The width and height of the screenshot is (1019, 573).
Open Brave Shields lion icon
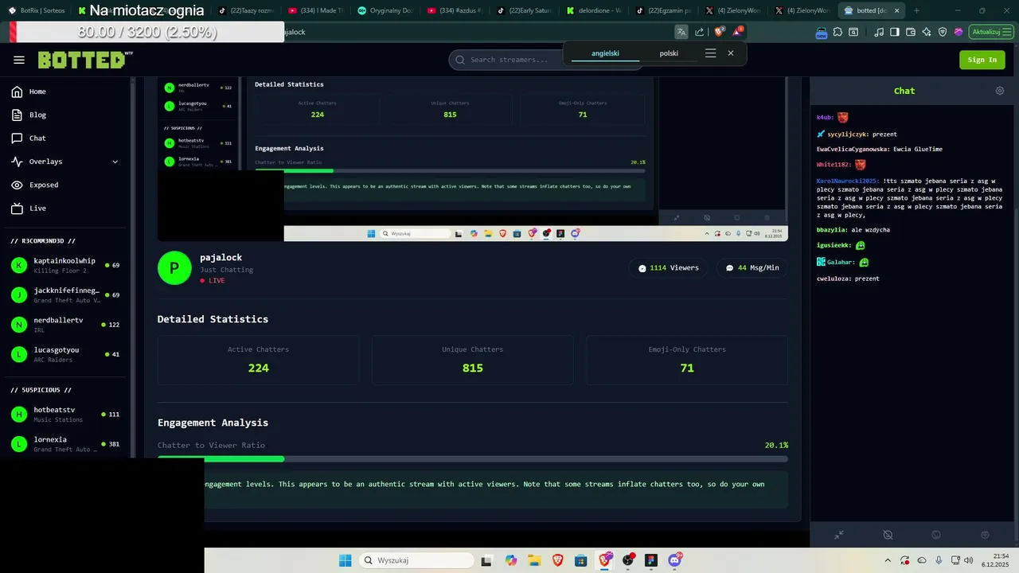[x=719, y=32]
